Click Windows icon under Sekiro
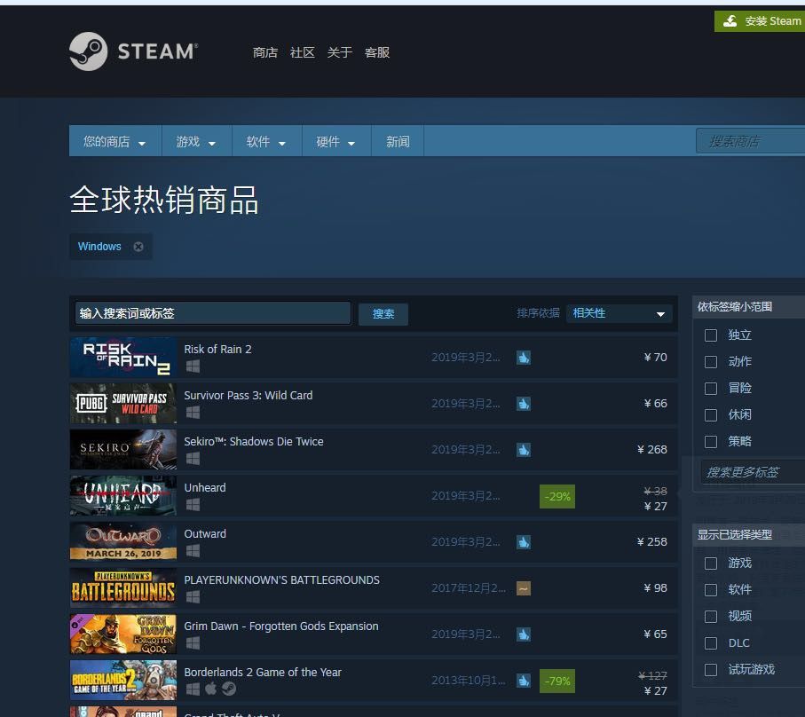Screen dimensions: 805x717 pos(193,458)
